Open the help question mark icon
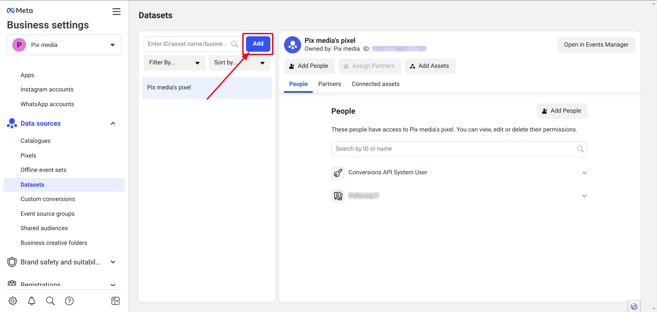Screen dimensions: 657x312 [69, 301]
